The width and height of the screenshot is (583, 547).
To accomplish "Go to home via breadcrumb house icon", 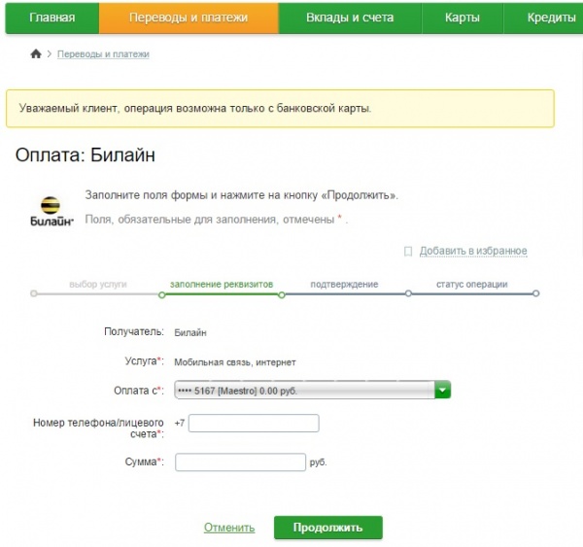I will tap(36, 53).
